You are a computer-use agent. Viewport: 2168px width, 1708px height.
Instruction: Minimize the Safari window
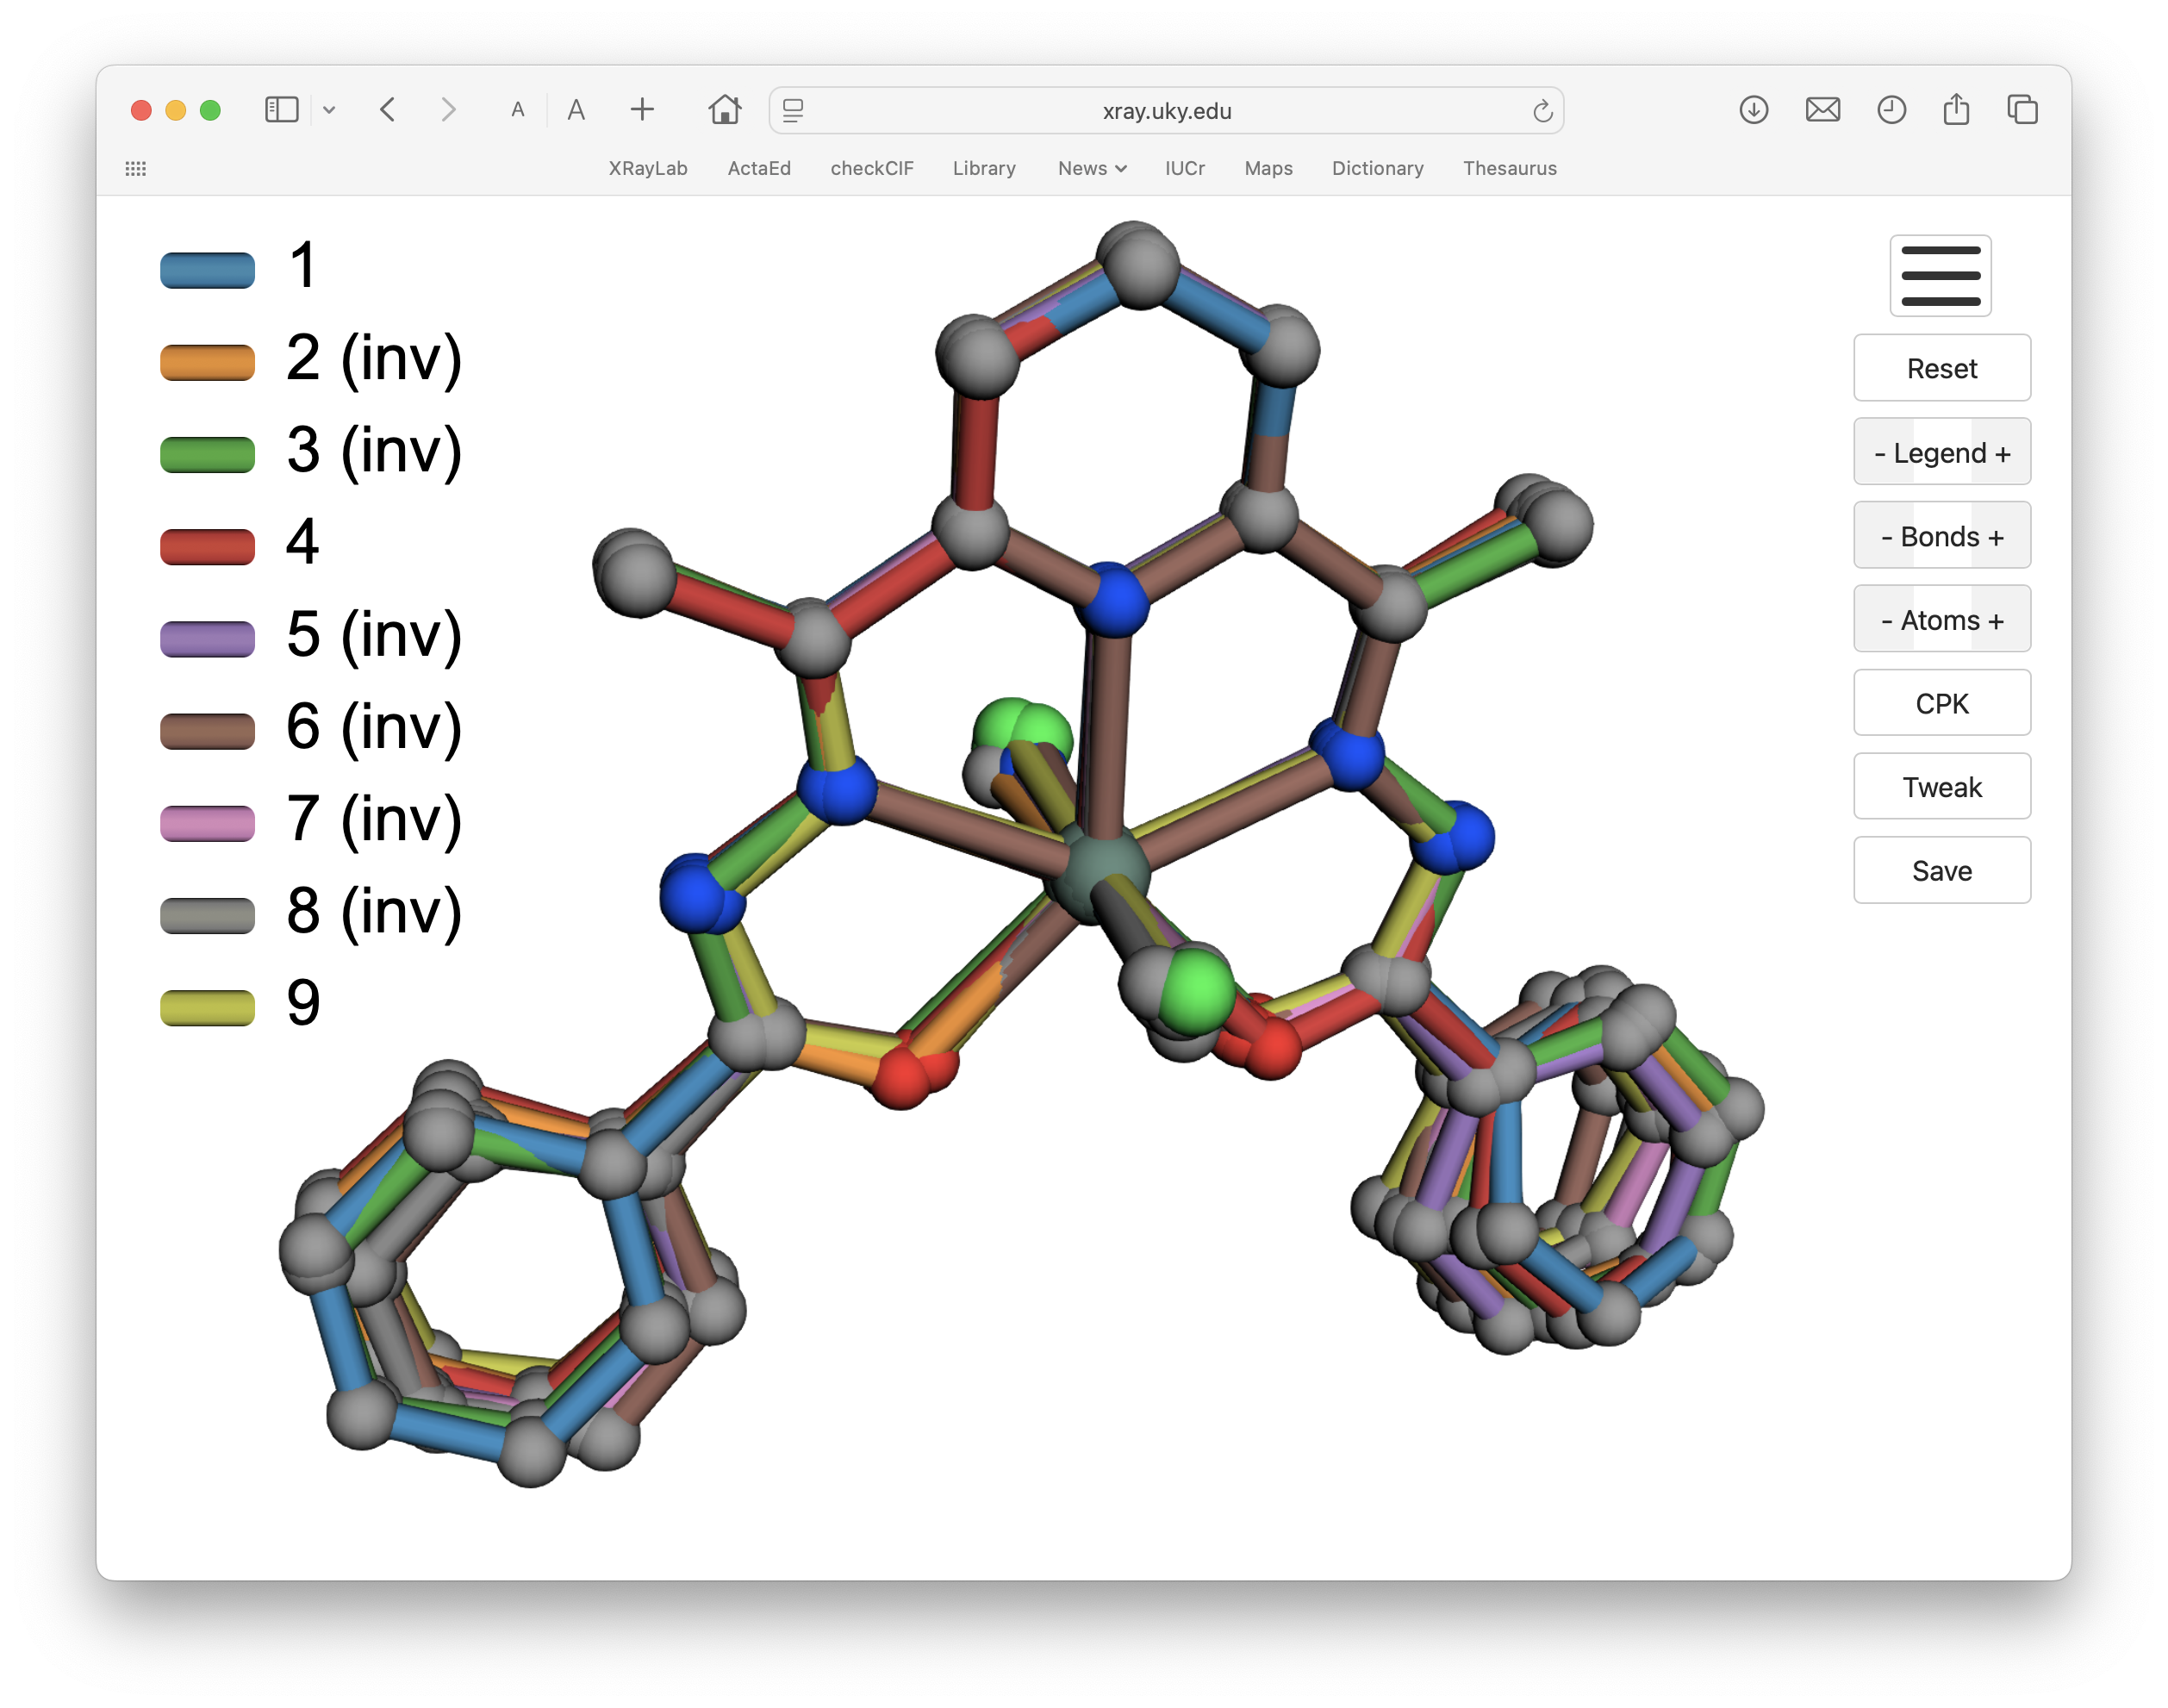175,110
